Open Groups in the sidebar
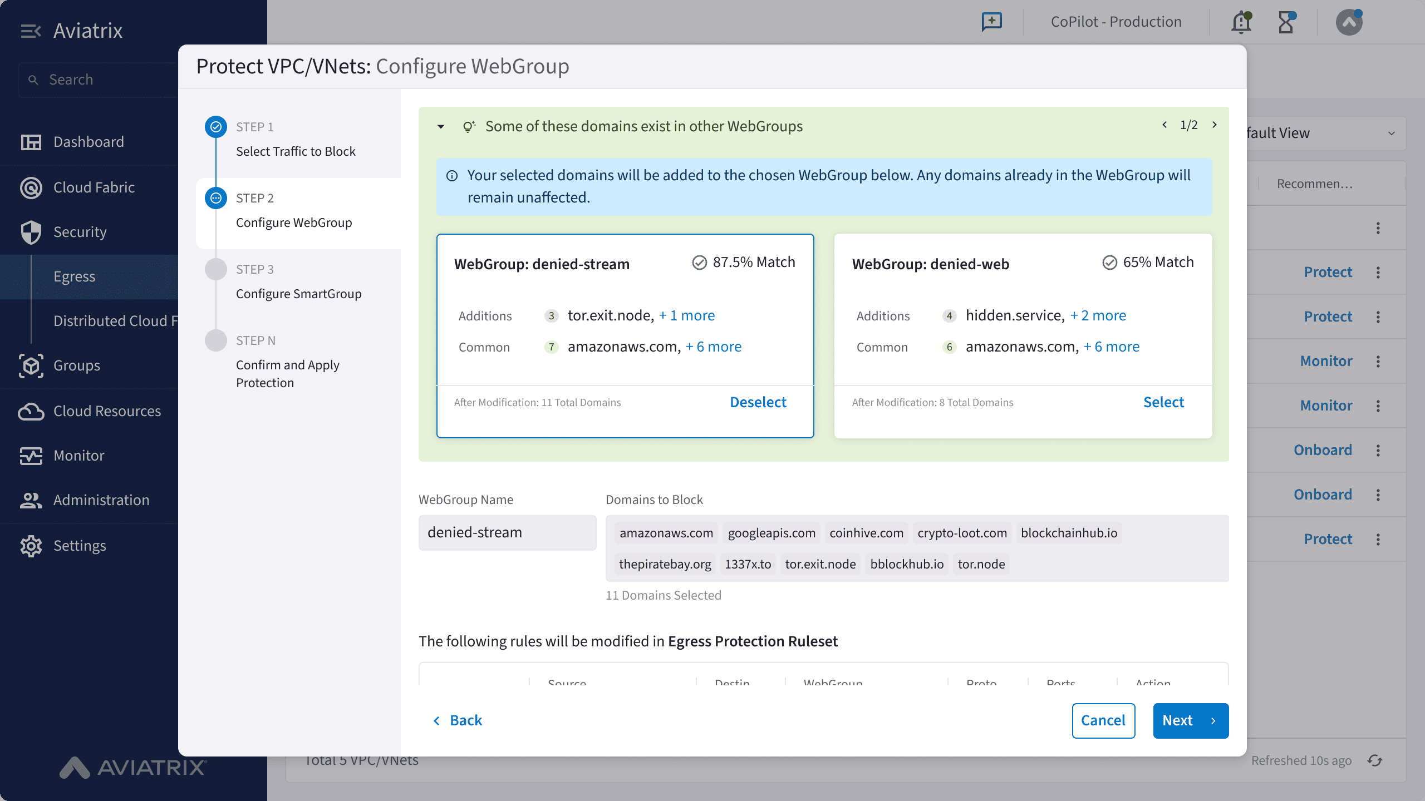This screenshot has height=801, width=1425. (89, 366)
